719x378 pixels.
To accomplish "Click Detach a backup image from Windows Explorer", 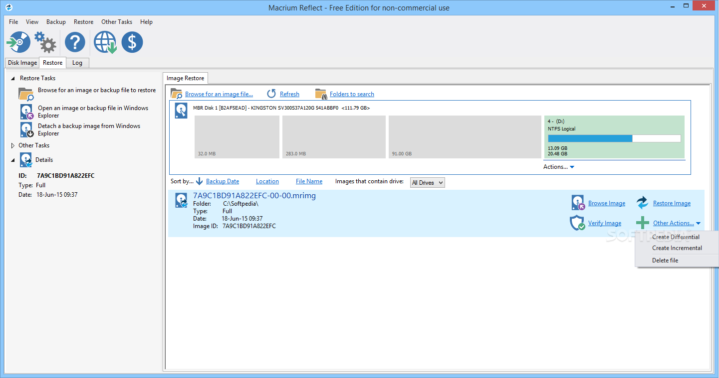I will point(89,129).
